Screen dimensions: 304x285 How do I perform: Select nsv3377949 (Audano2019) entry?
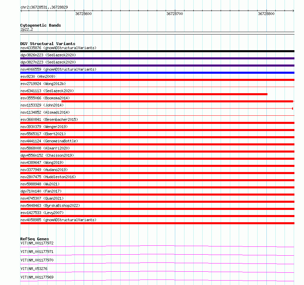click(x=44, y=170)
